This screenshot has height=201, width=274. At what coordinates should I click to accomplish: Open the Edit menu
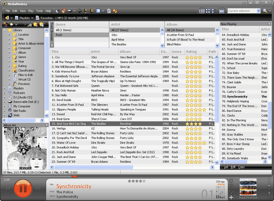click(x=15, y=11)
